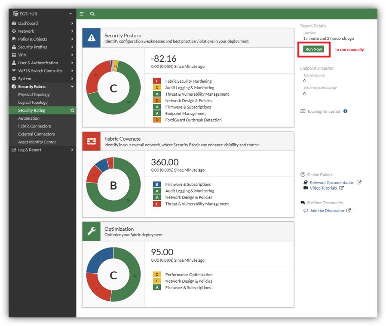Click Optimization wrench icon

(x=91, y=231)
